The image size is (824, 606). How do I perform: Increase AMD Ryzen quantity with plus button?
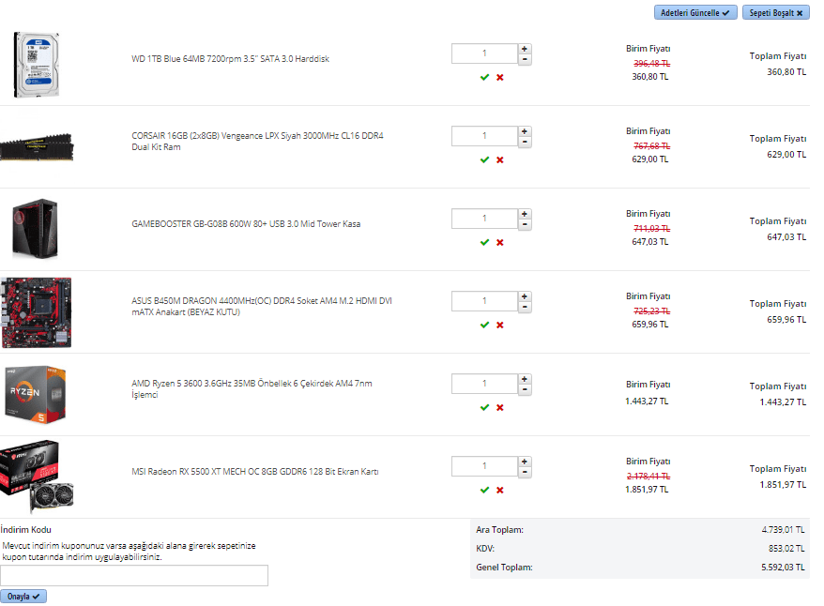click(x=525, y=379)
